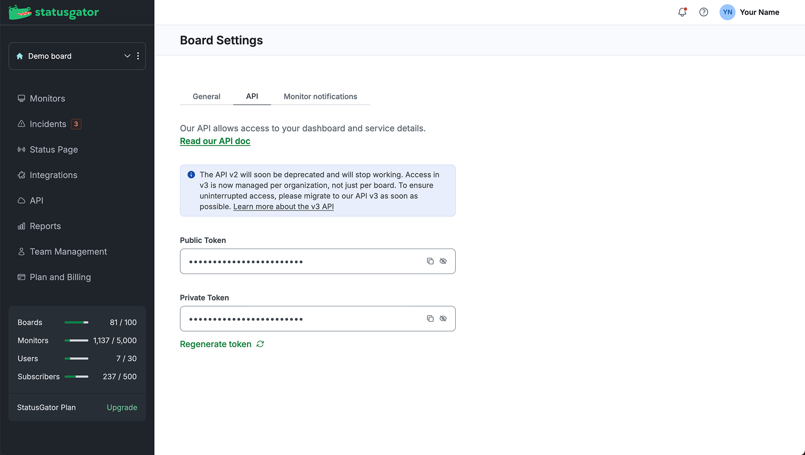Copy the Public Token to clipboard
This screenshot has height=455, width=805.
[x=430, y=262]
